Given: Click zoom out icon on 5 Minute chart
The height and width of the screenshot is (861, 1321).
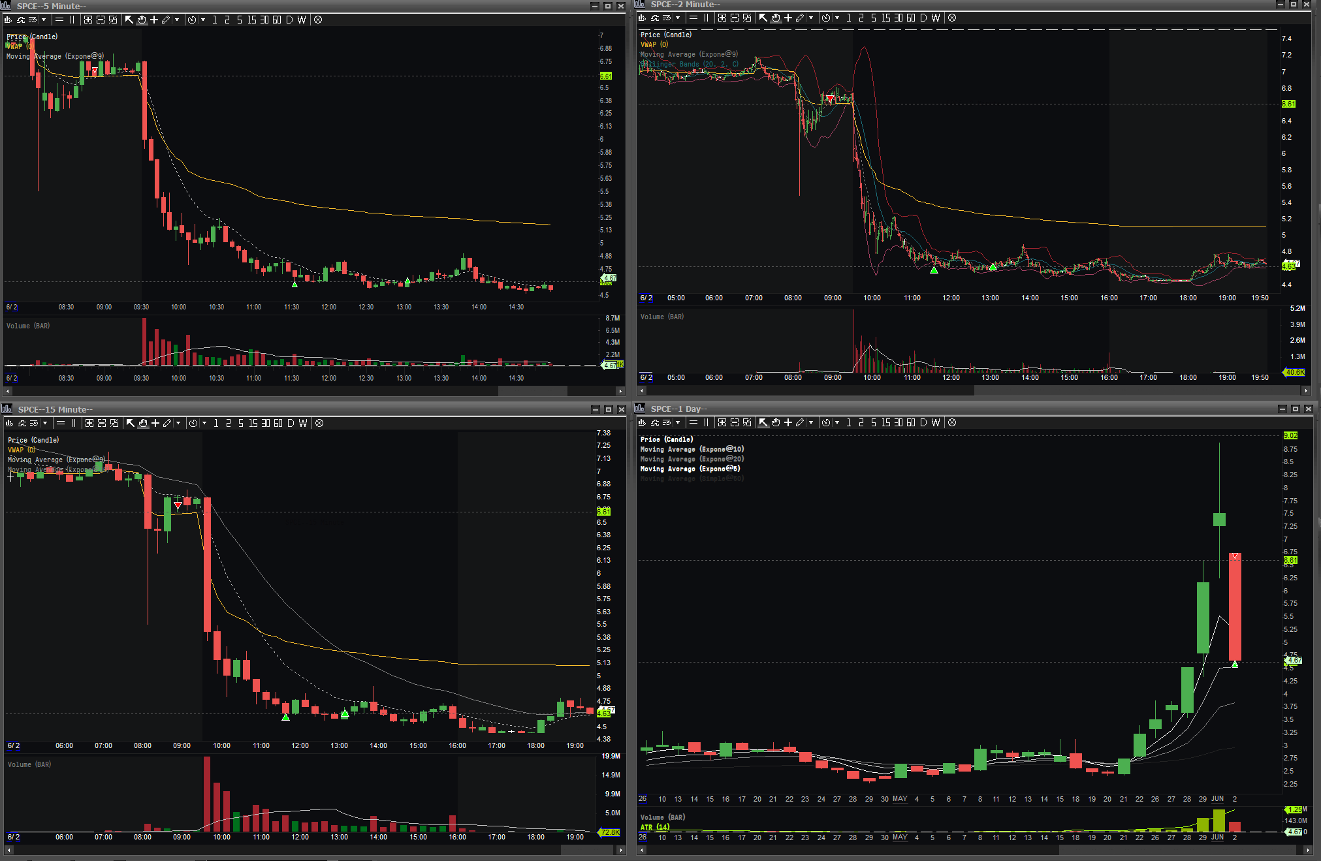Looking at the screenshot, I should (x=101, y=20).
